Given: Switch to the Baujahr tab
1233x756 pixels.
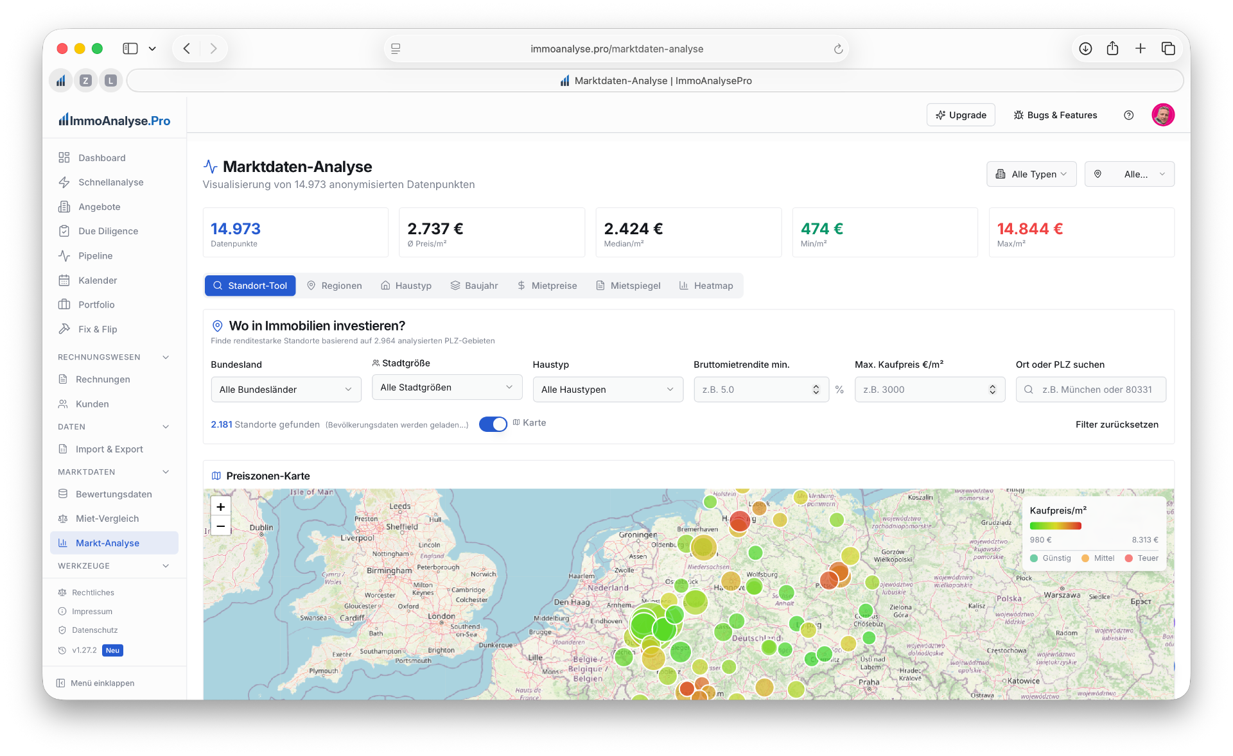Looking at the screenshot, I should click(474, 286).
